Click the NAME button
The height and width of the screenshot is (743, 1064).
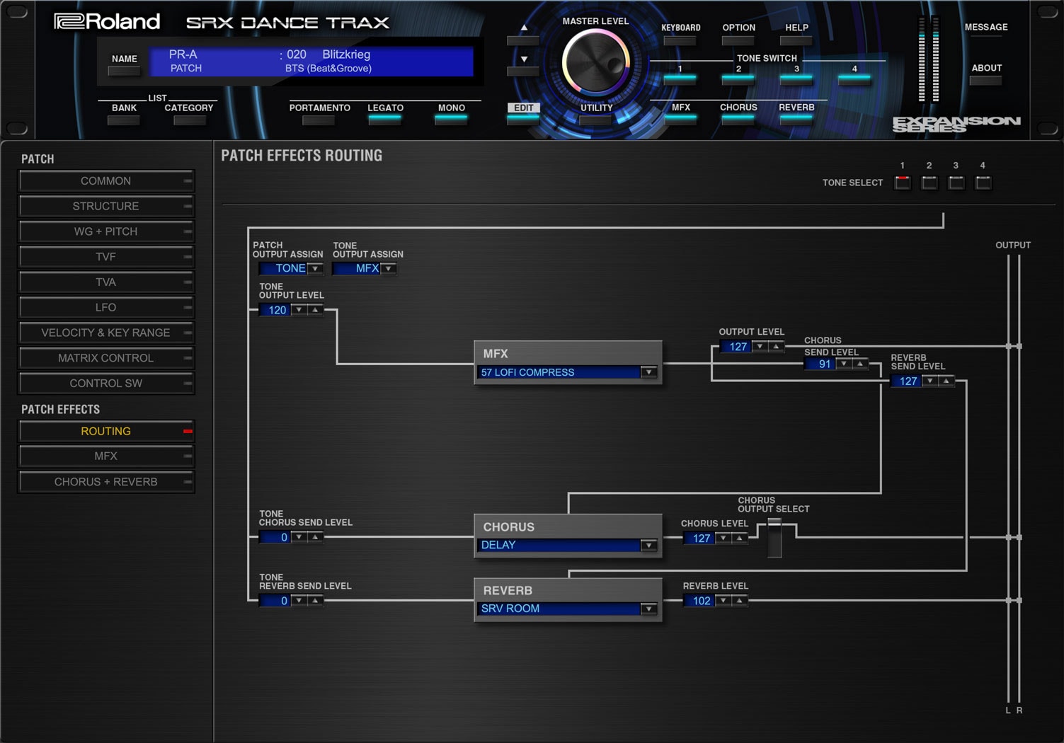point(124,71)
